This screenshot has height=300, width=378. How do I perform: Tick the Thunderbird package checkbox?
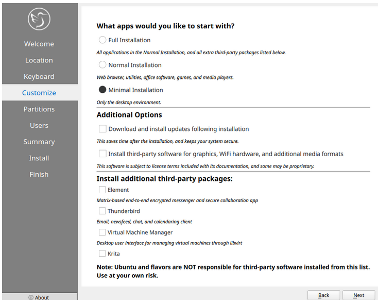tap(102, 211)
